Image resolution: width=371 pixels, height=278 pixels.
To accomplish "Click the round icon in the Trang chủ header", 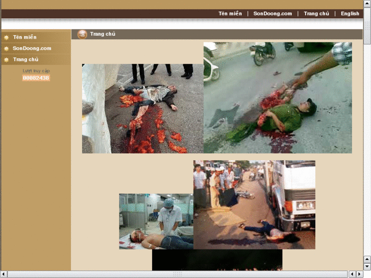I will [x=82, y=34].
